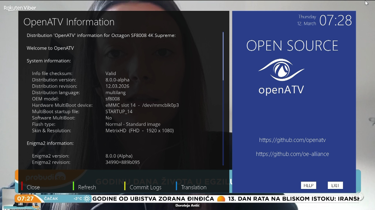Image resolution: width=375 pixels, height=210 pixels.
Task: Click the Software MultiBoot value 'No'
Action: coord(109,118)
